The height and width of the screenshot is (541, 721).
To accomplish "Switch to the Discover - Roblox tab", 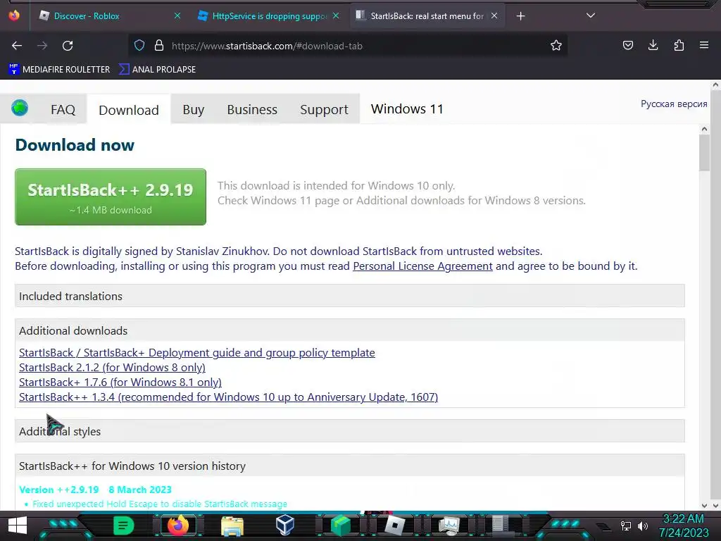I will coord(109,16).
